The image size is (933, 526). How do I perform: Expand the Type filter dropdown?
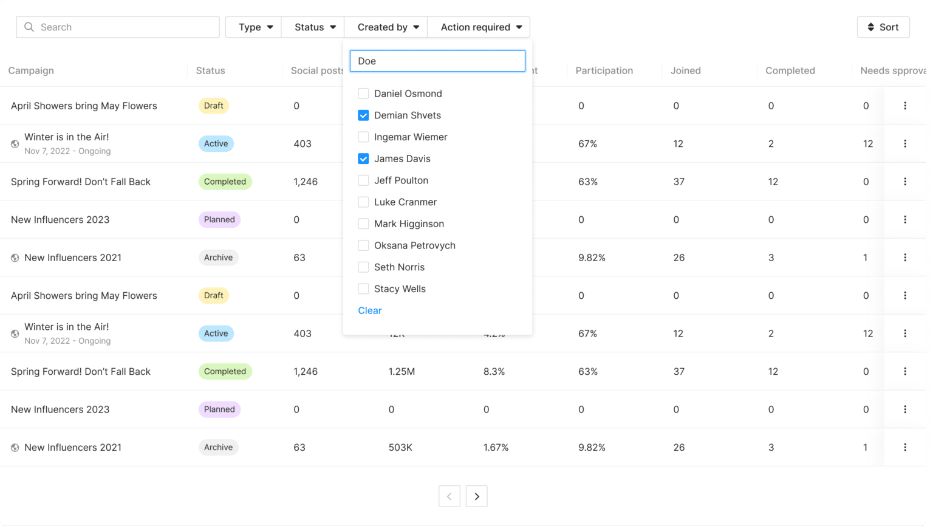(x=254, y=27)
